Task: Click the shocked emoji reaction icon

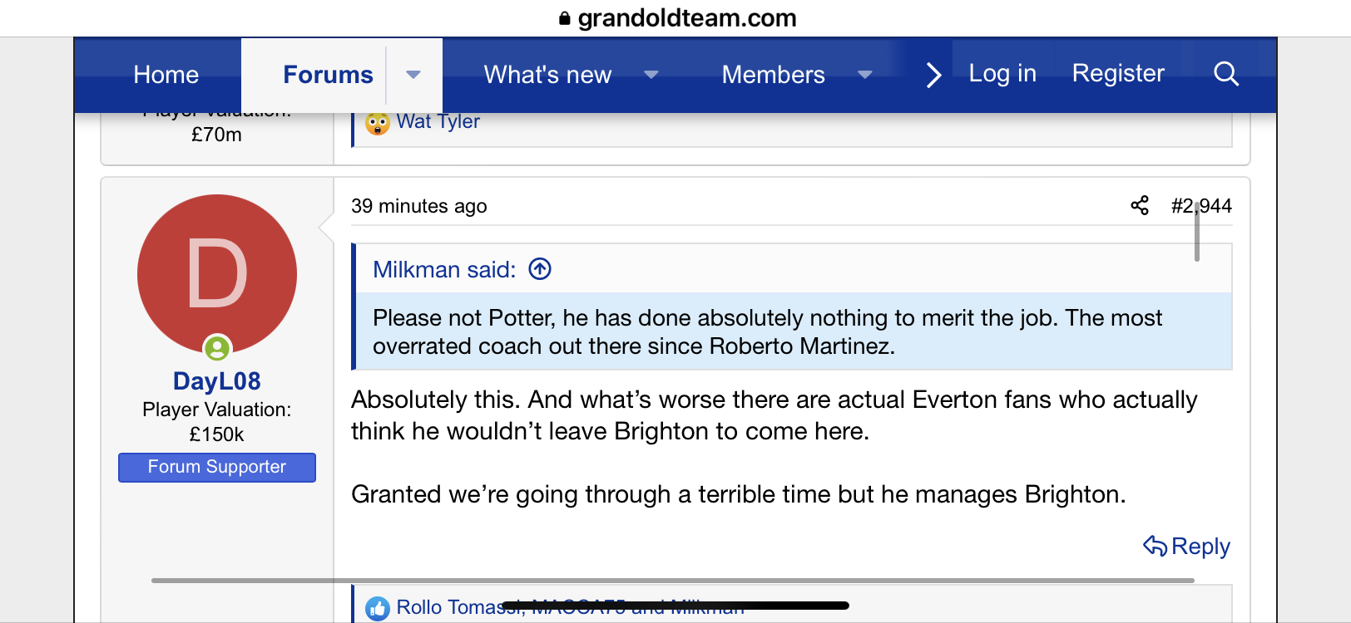Action: point(377,123)
